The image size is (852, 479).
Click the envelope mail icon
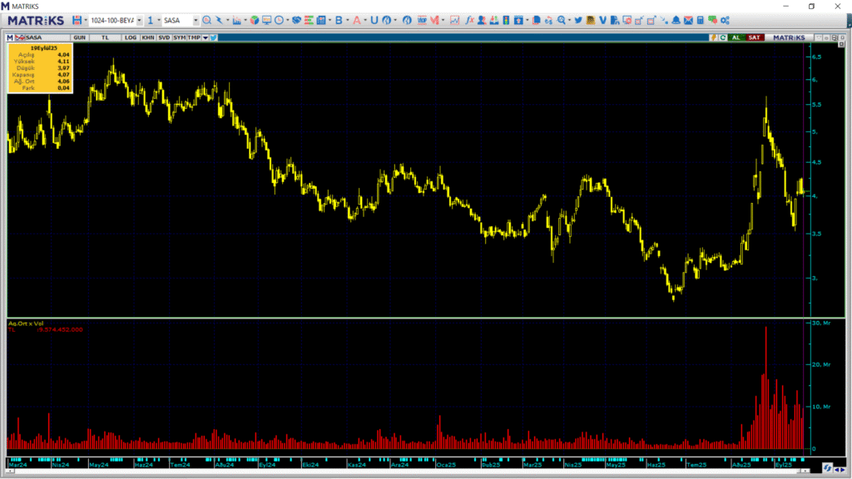tap(689, 20)
